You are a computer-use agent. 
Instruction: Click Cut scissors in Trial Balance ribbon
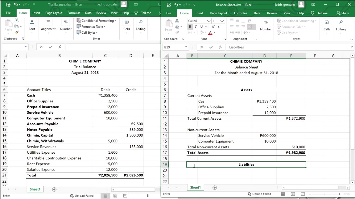[16, 20]
